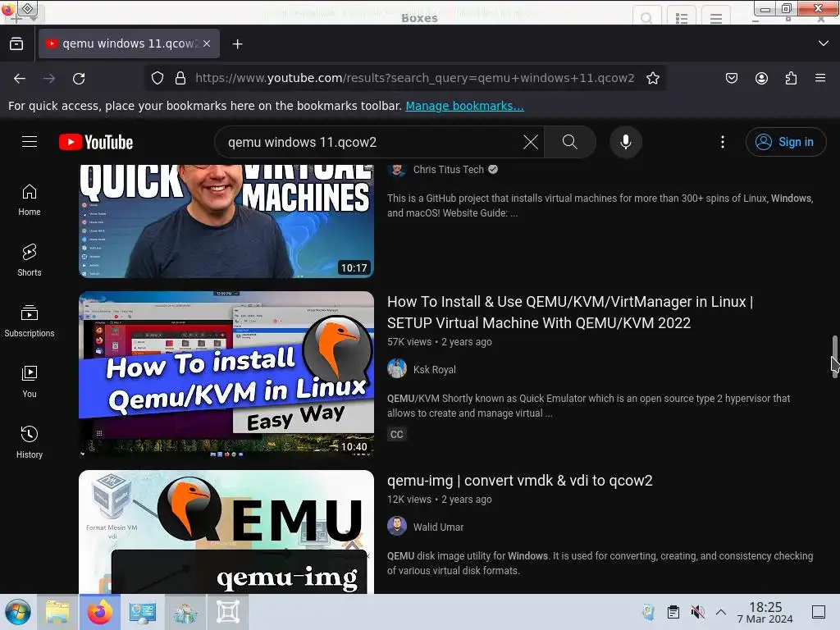Screen dimensions: 840x630
Task: Open How To Install QEMU/KVM video title
Action: pos(570,313)
